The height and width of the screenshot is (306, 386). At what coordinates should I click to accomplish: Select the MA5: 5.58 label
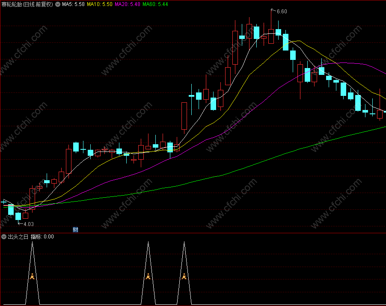click(x=73, y=4)
